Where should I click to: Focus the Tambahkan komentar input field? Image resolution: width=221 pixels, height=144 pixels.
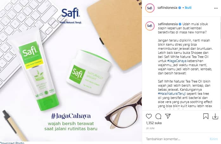(x=176, y=139)
